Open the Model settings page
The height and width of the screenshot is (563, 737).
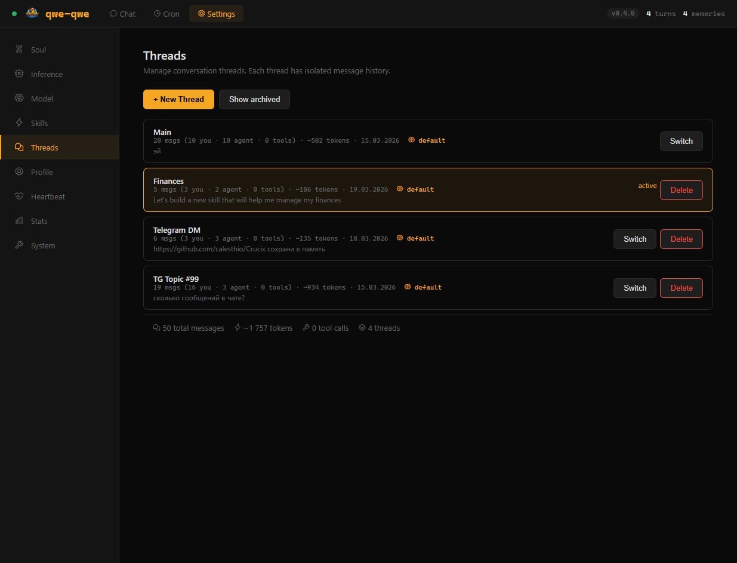60,99
